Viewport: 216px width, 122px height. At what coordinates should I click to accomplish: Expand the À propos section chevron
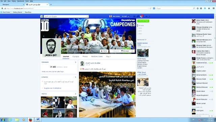pyautogui.click(x=76, y=77)
